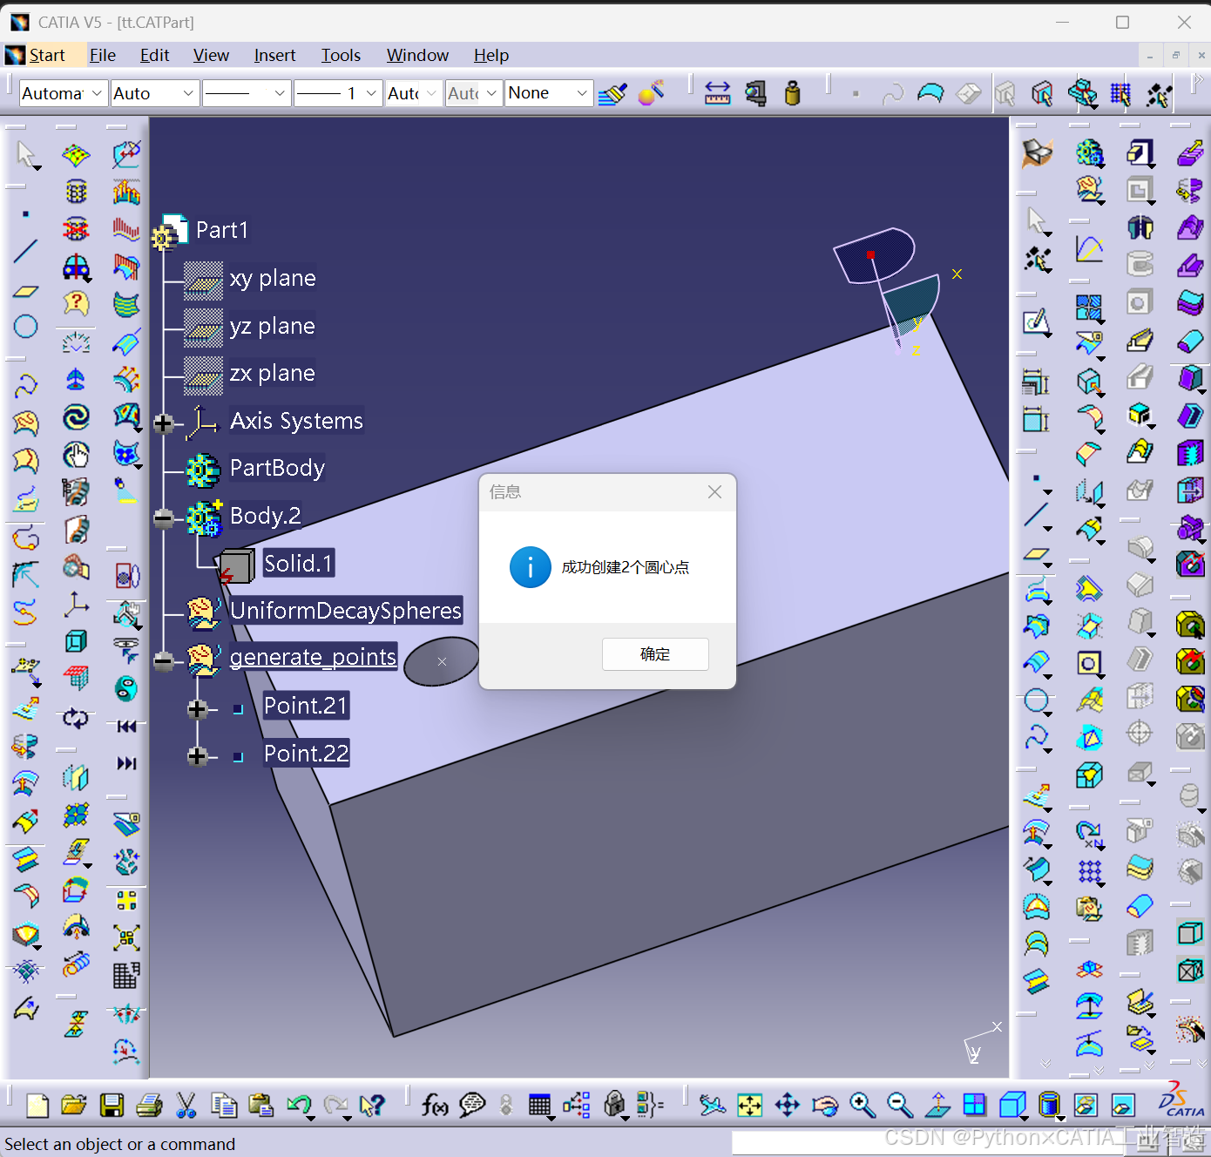Open the Help menu
The height and width of the screenshot is (1157, 1211).
pos(491,55)
